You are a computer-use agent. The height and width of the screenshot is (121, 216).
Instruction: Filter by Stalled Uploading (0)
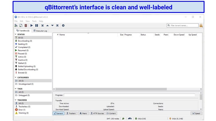[33, 66]
